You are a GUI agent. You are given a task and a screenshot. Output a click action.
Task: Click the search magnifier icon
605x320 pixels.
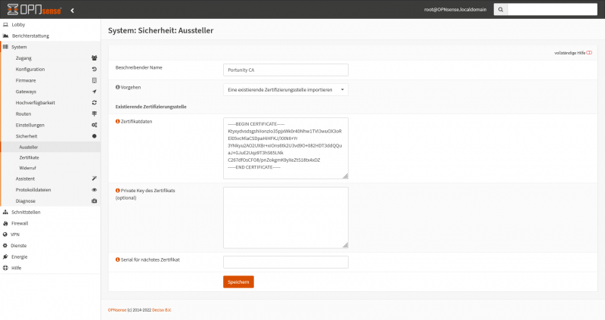point(500,10)
